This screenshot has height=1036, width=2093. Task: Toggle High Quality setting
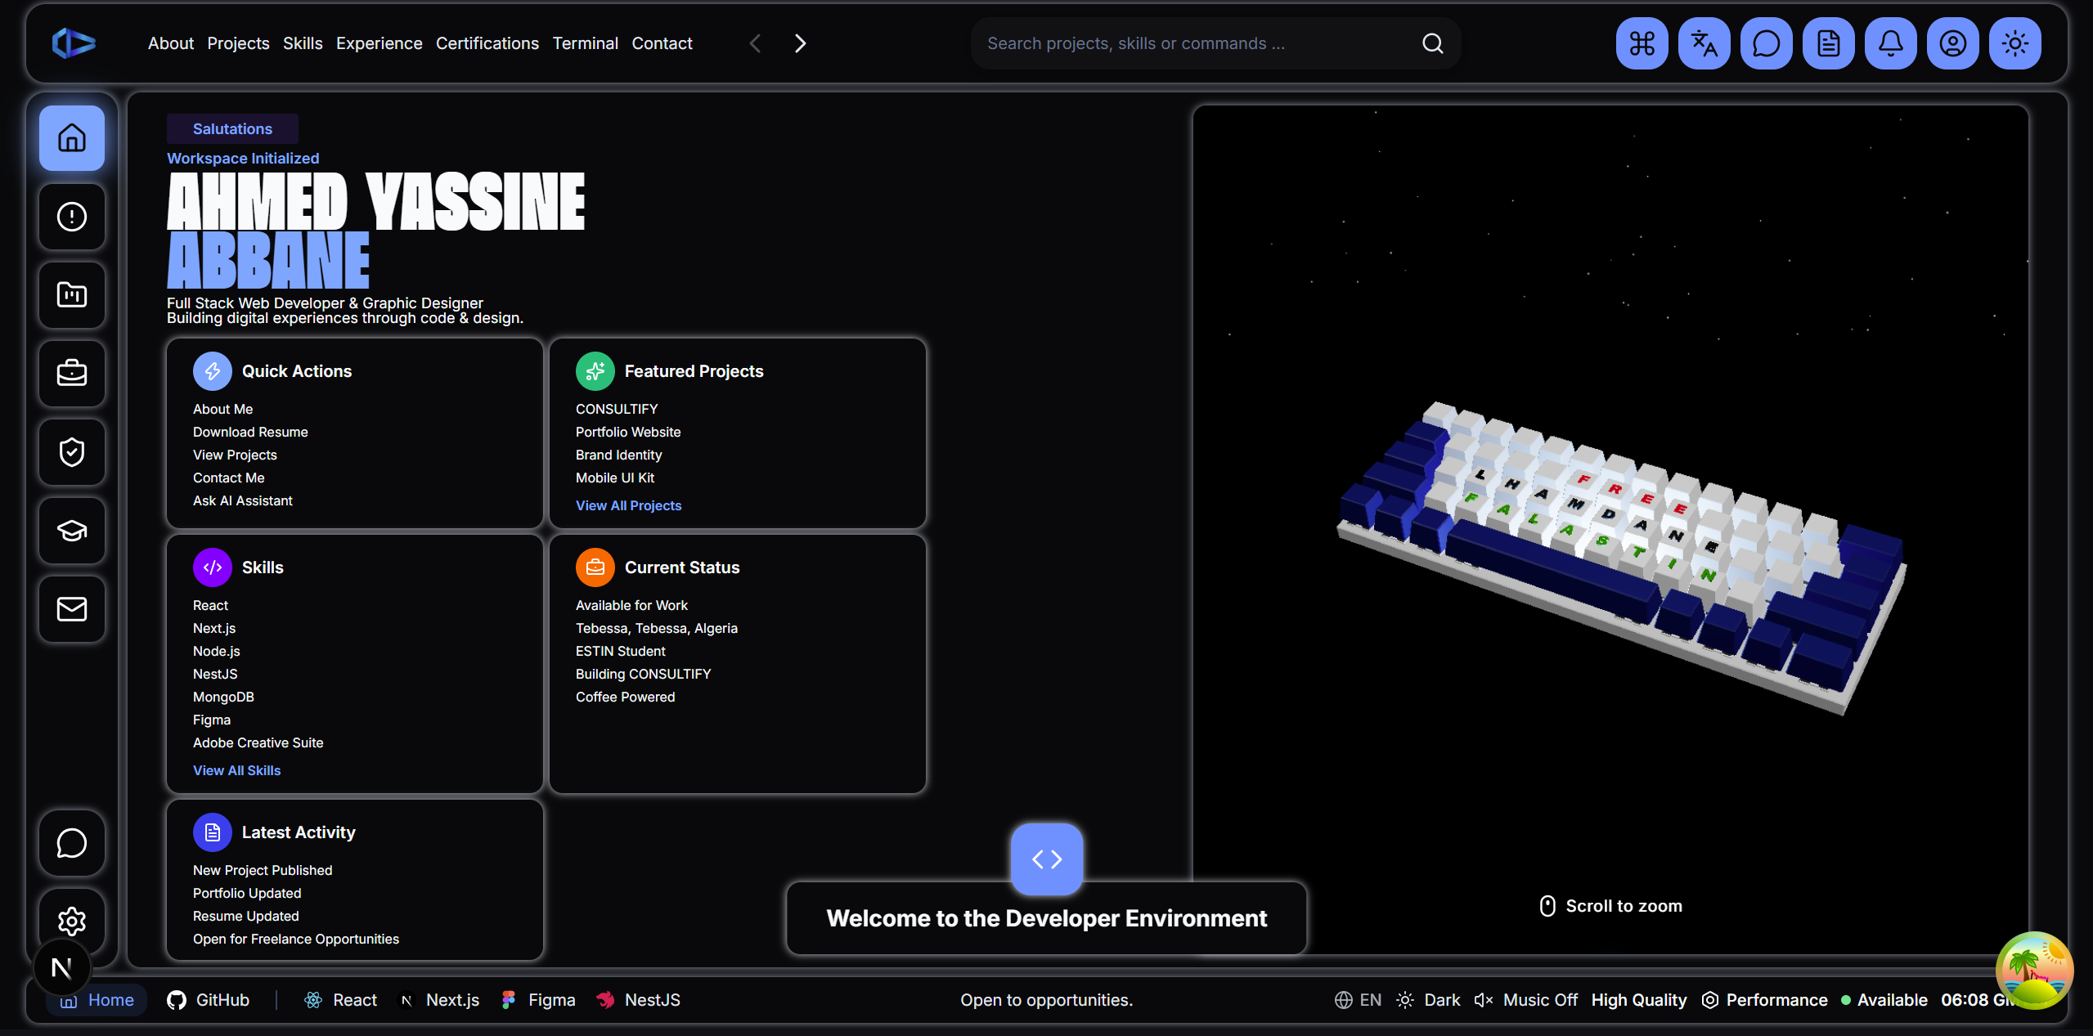(1639, 1000)
